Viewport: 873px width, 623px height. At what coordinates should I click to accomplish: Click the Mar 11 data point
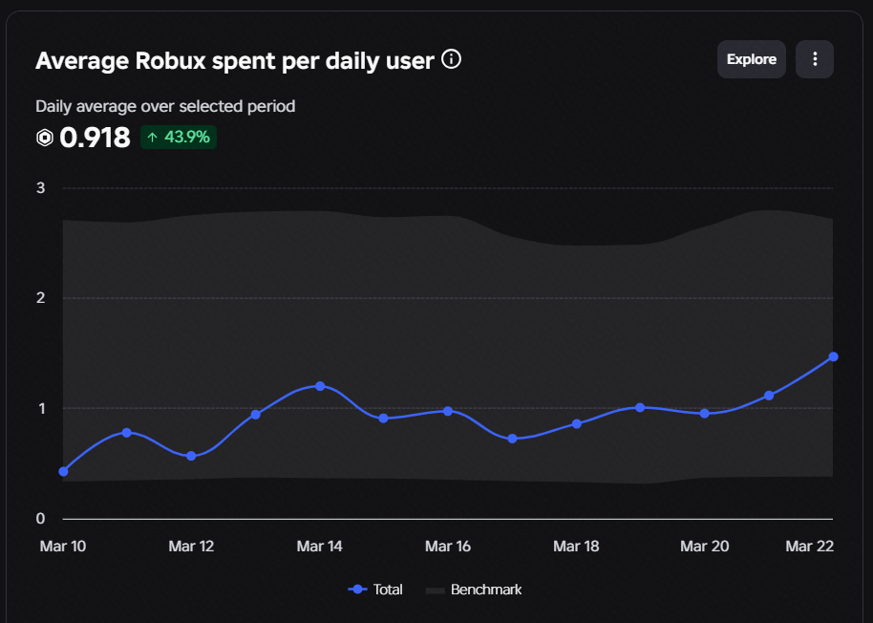126,433
